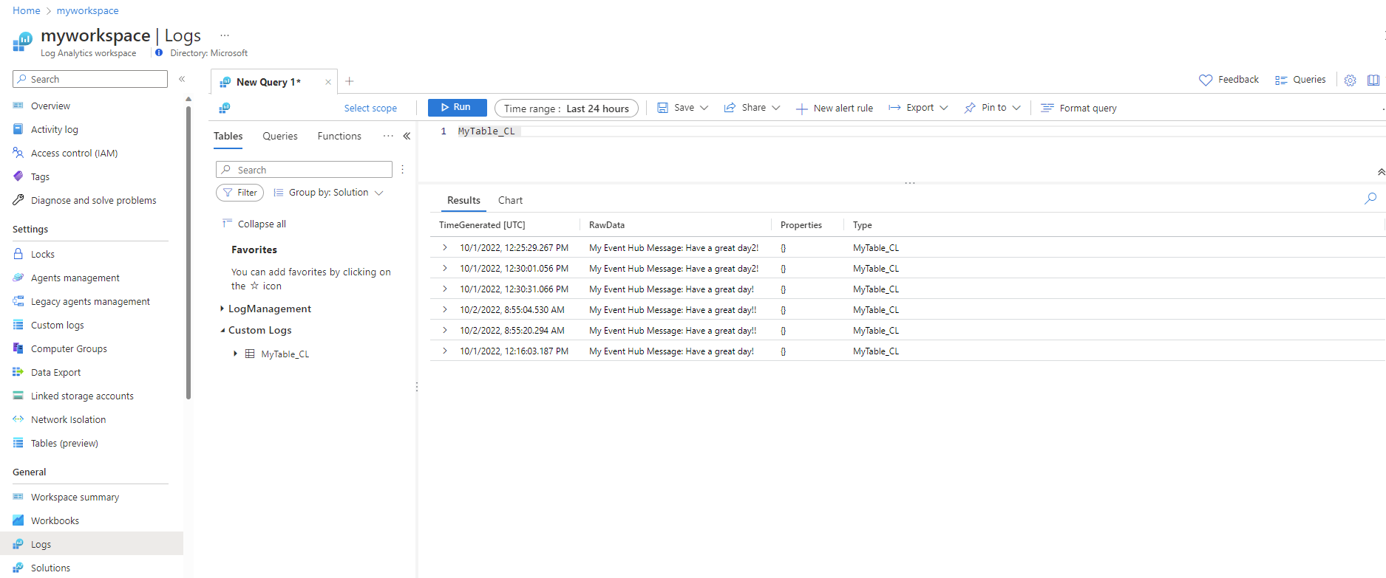Image resolution: width=1386 pixels, height=578 pixels.
Task: Expand result row 10/1/2022, 12:16:03.187 PM
Action: point(445,351)
